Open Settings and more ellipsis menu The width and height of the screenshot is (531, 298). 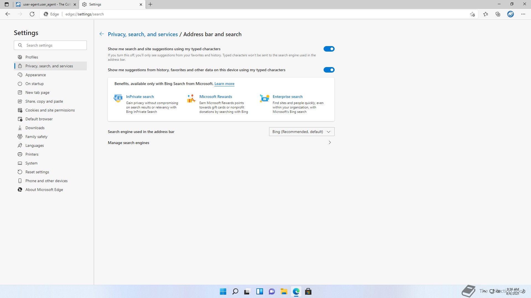(523, 14)
